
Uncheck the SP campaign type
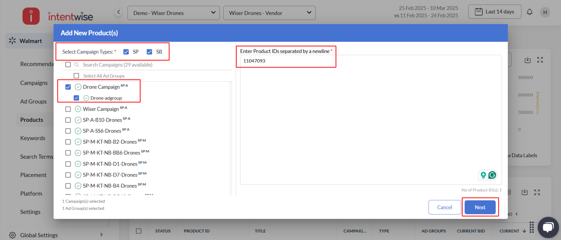[x=126, y=52]
